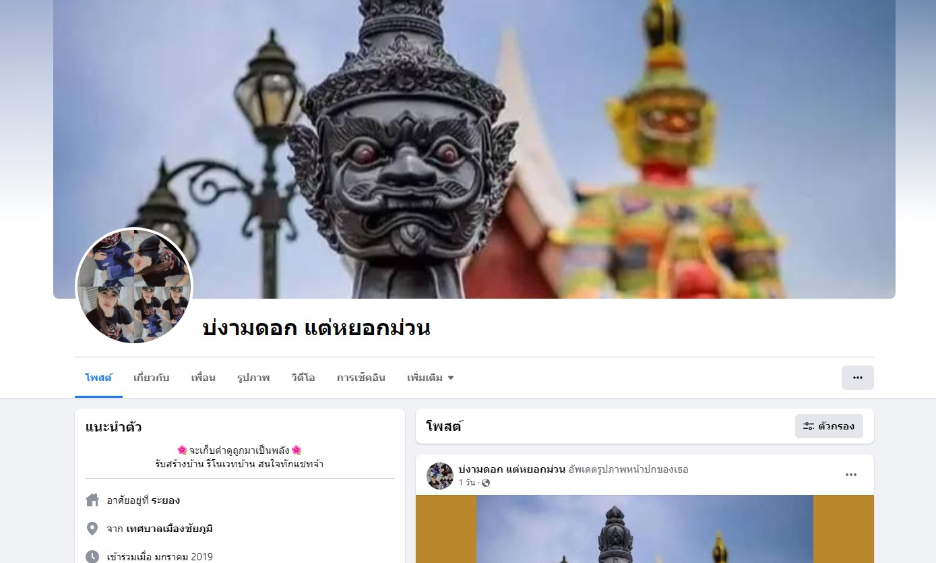Click the clock icon beside เข้าร่วมเมื่อ
The image size is (936, 563).
pyautogui.click(x=92, y=557)
